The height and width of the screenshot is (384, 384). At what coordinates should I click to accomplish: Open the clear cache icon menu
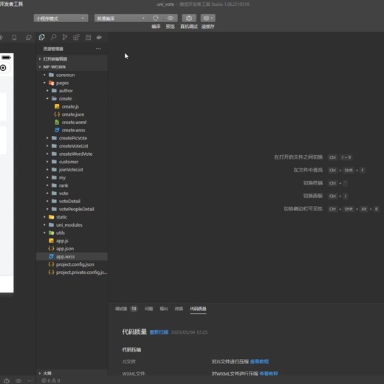pos(208,18)
